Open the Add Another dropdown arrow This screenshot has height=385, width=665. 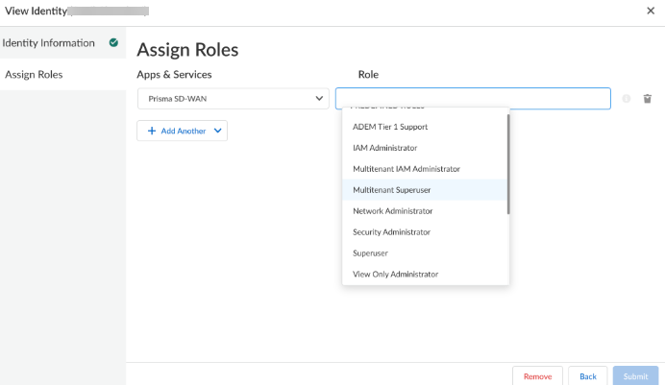pyautogui.click(x=218, y=131)
